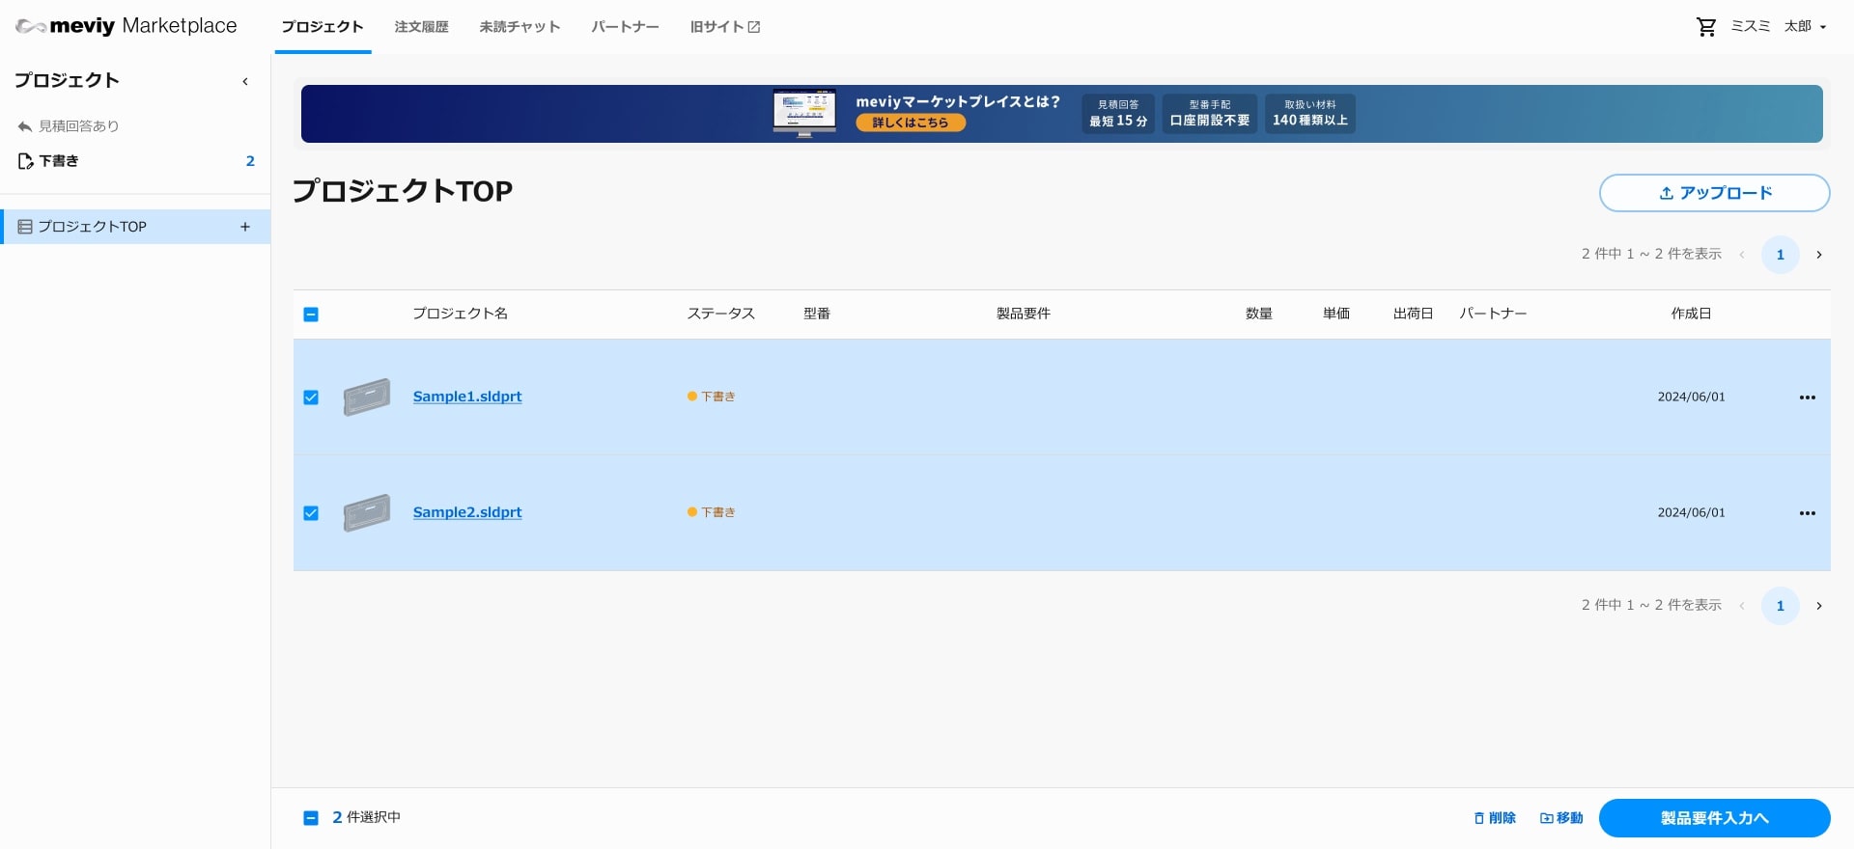Go to previous page in top pagination
Screen dimensions: 1854x849
(x=1742, y=255)
